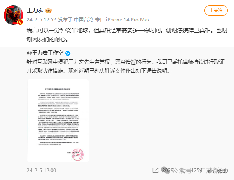Click the comment count 1254
The width and height of the screenshot is (234, 180).
click(x=197, y=171)
